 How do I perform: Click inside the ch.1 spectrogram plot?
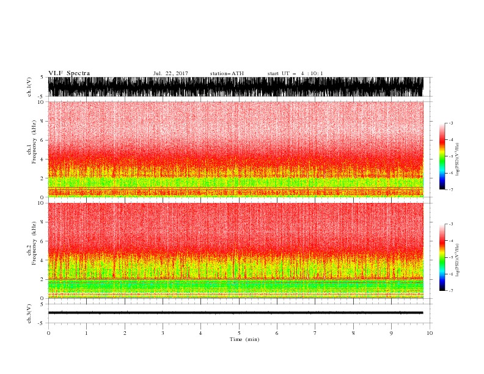[235, 149]
